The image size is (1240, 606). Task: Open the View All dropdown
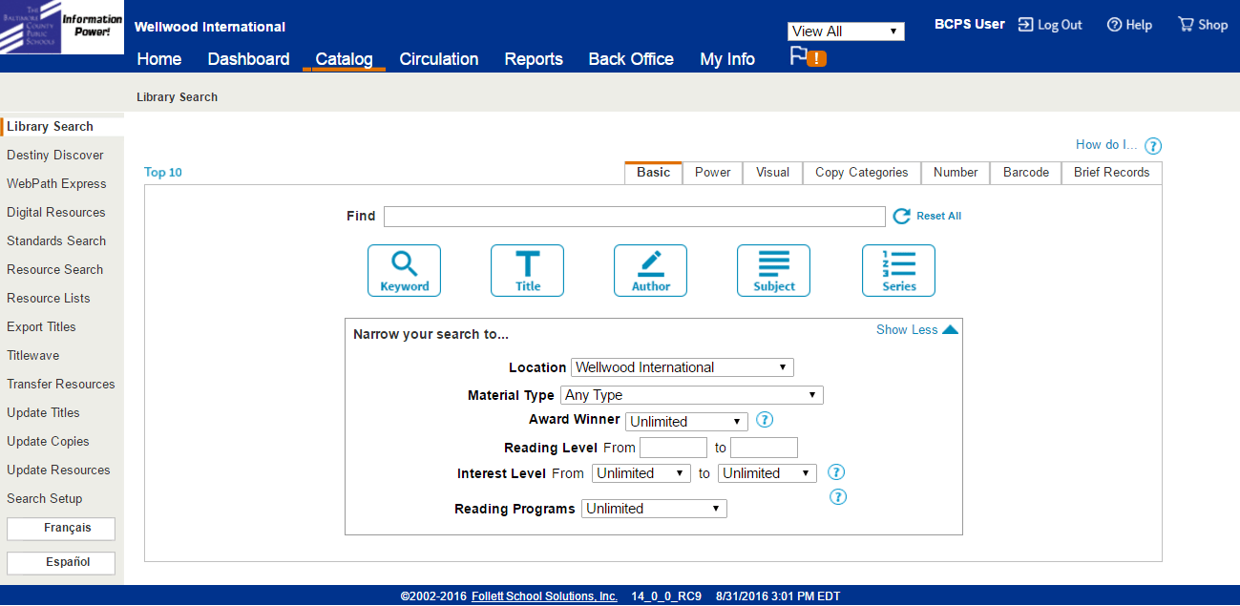pos(845,31)
